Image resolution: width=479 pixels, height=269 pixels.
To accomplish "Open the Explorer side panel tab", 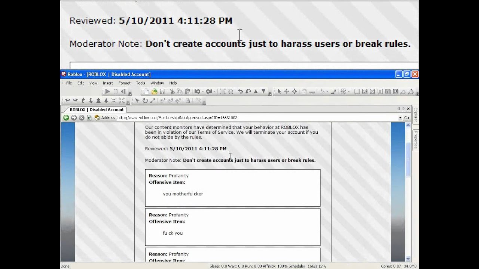I will pyautogui.click(x=415, y=115).
